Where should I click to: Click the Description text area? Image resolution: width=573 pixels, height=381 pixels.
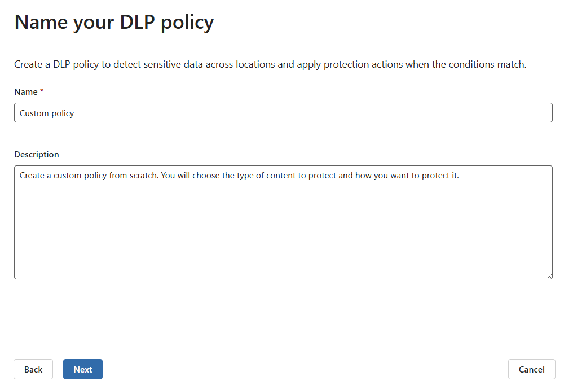282,220
